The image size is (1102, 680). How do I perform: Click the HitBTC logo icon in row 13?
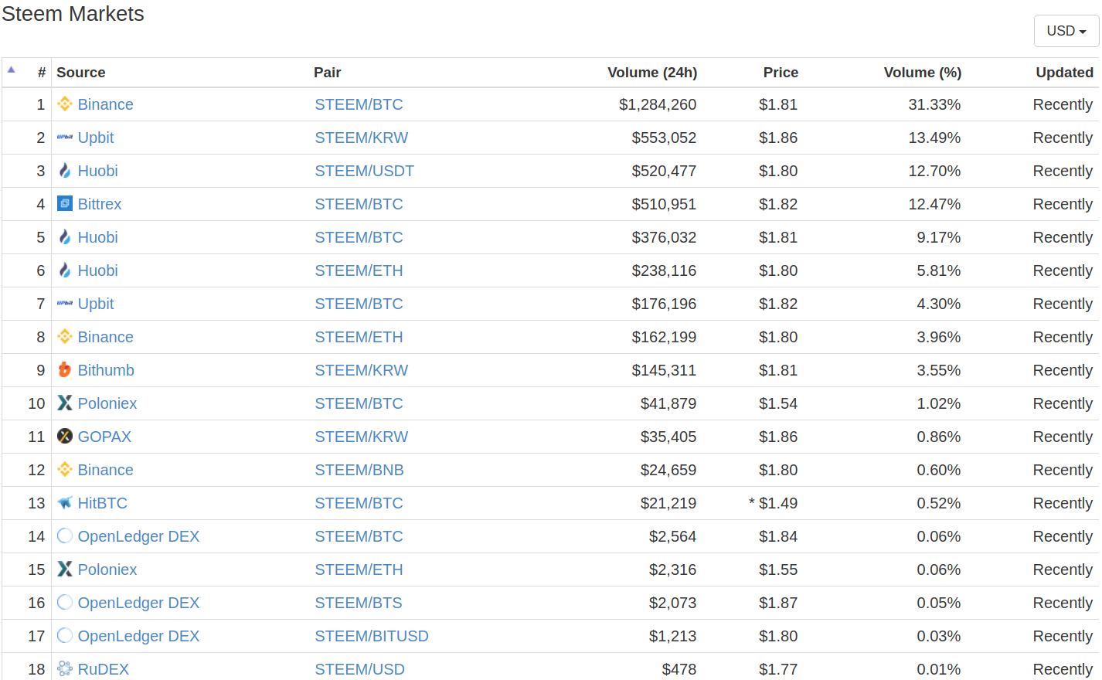tap(65, 502)
